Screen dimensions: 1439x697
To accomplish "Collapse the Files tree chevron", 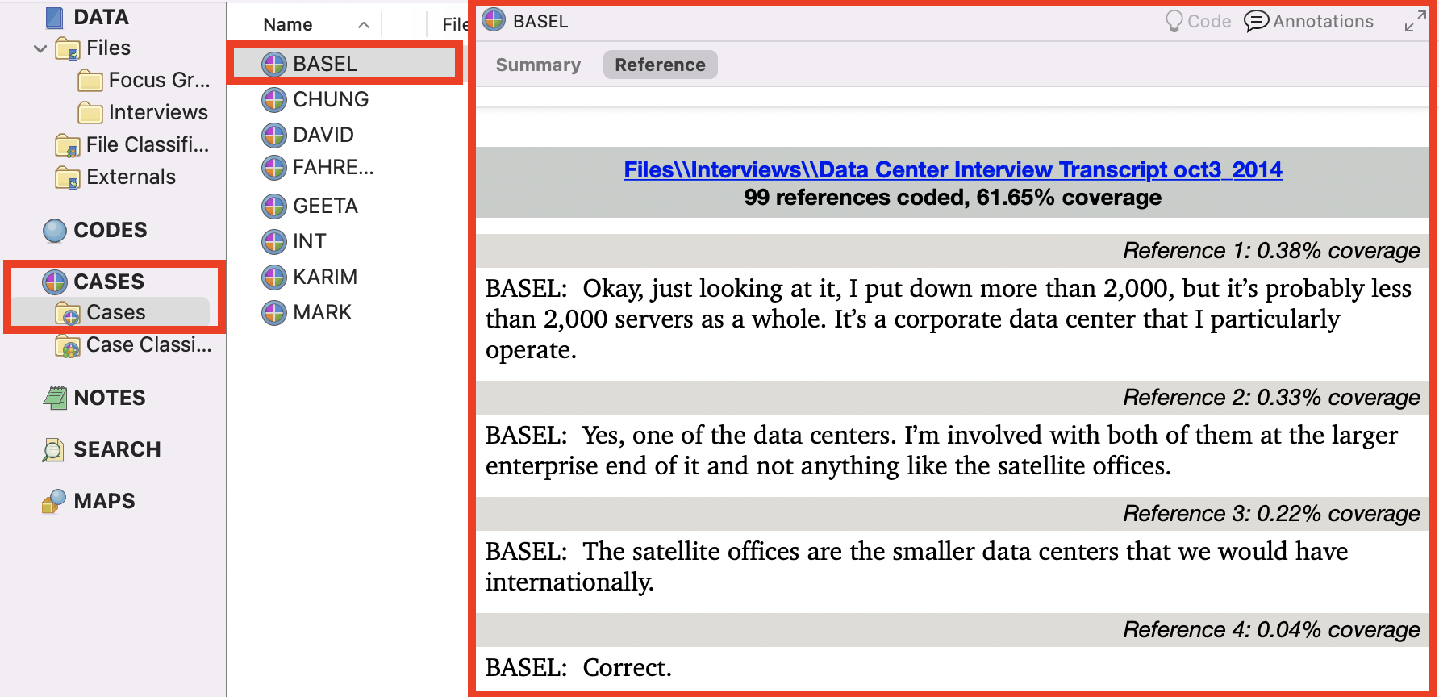I will (40, 48).
